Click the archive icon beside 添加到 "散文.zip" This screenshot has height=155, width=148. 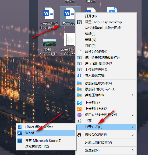79,89
